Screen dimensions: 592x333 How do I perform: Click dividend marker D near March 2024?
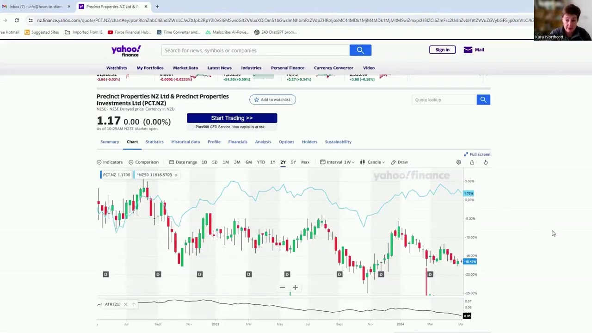pos(430,274)
